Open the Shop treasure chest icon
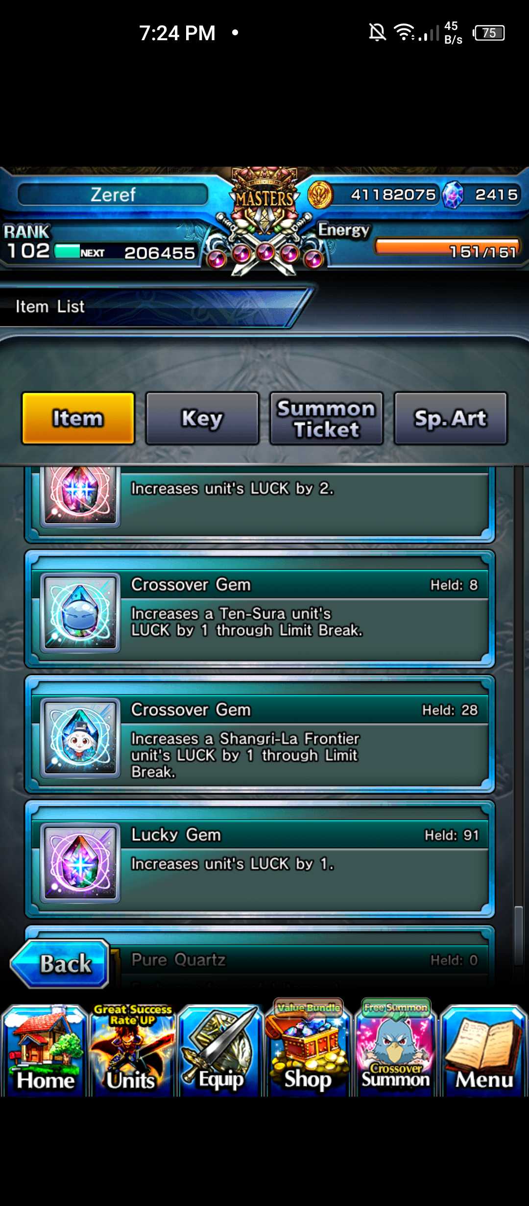Screen dimensions: 529x1206 pyautogui.click(x=308, y=1048)
